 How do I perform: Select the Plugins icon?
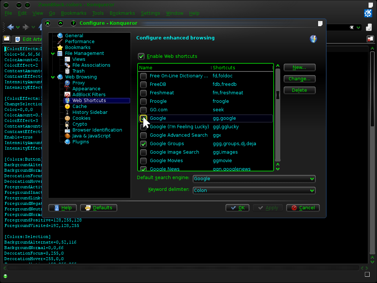[x=67, y=142]
